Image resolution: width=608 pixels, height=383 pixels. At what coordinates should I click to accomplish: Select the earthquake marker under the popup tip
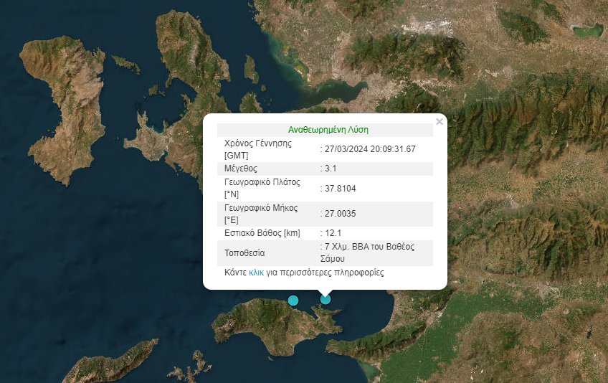coord(326,299)
